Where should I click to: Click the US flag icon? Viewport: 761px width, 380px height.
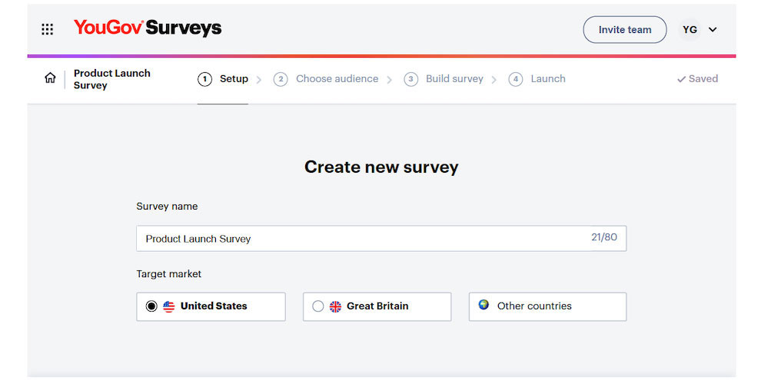(169, 306)
